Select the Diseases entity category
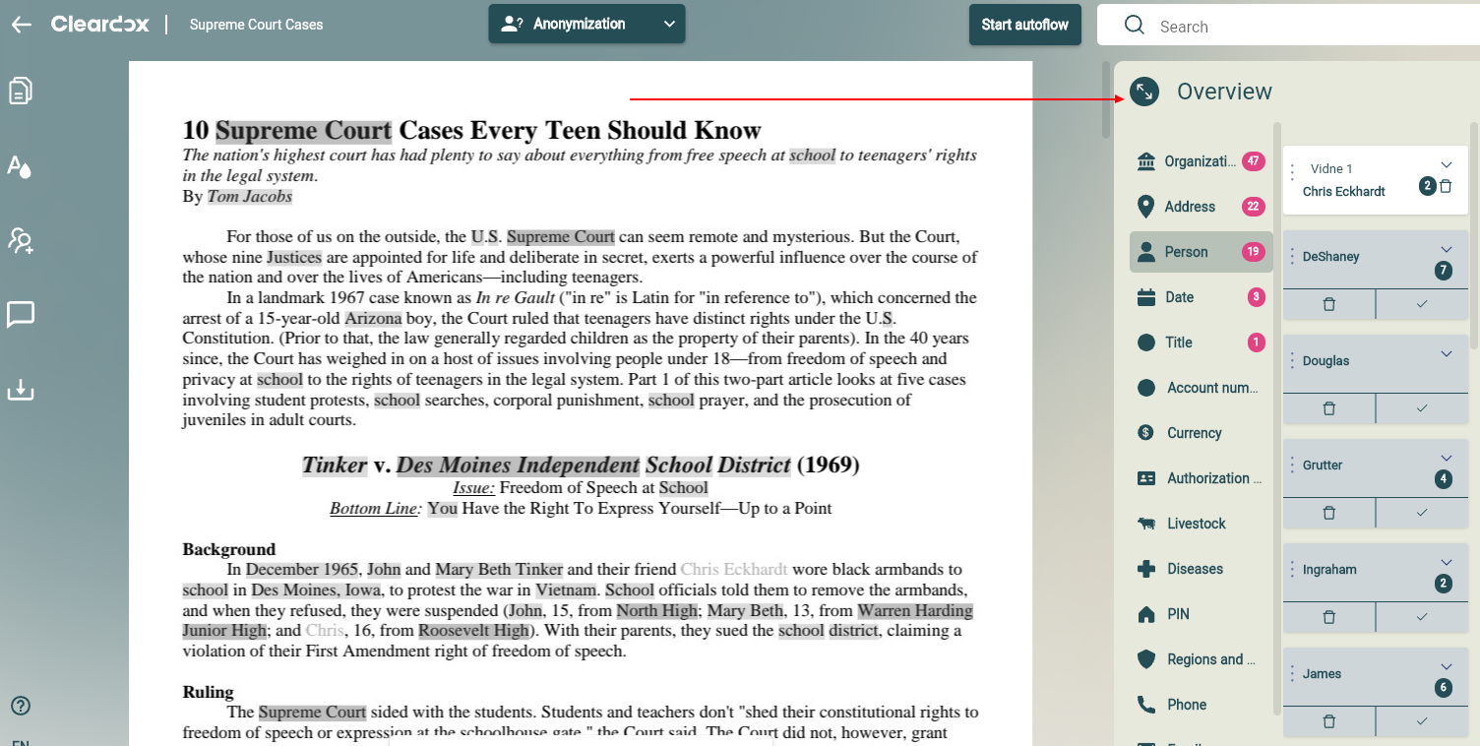Viewport: 1480px width, 746px height. click(x=1194, y=568)
